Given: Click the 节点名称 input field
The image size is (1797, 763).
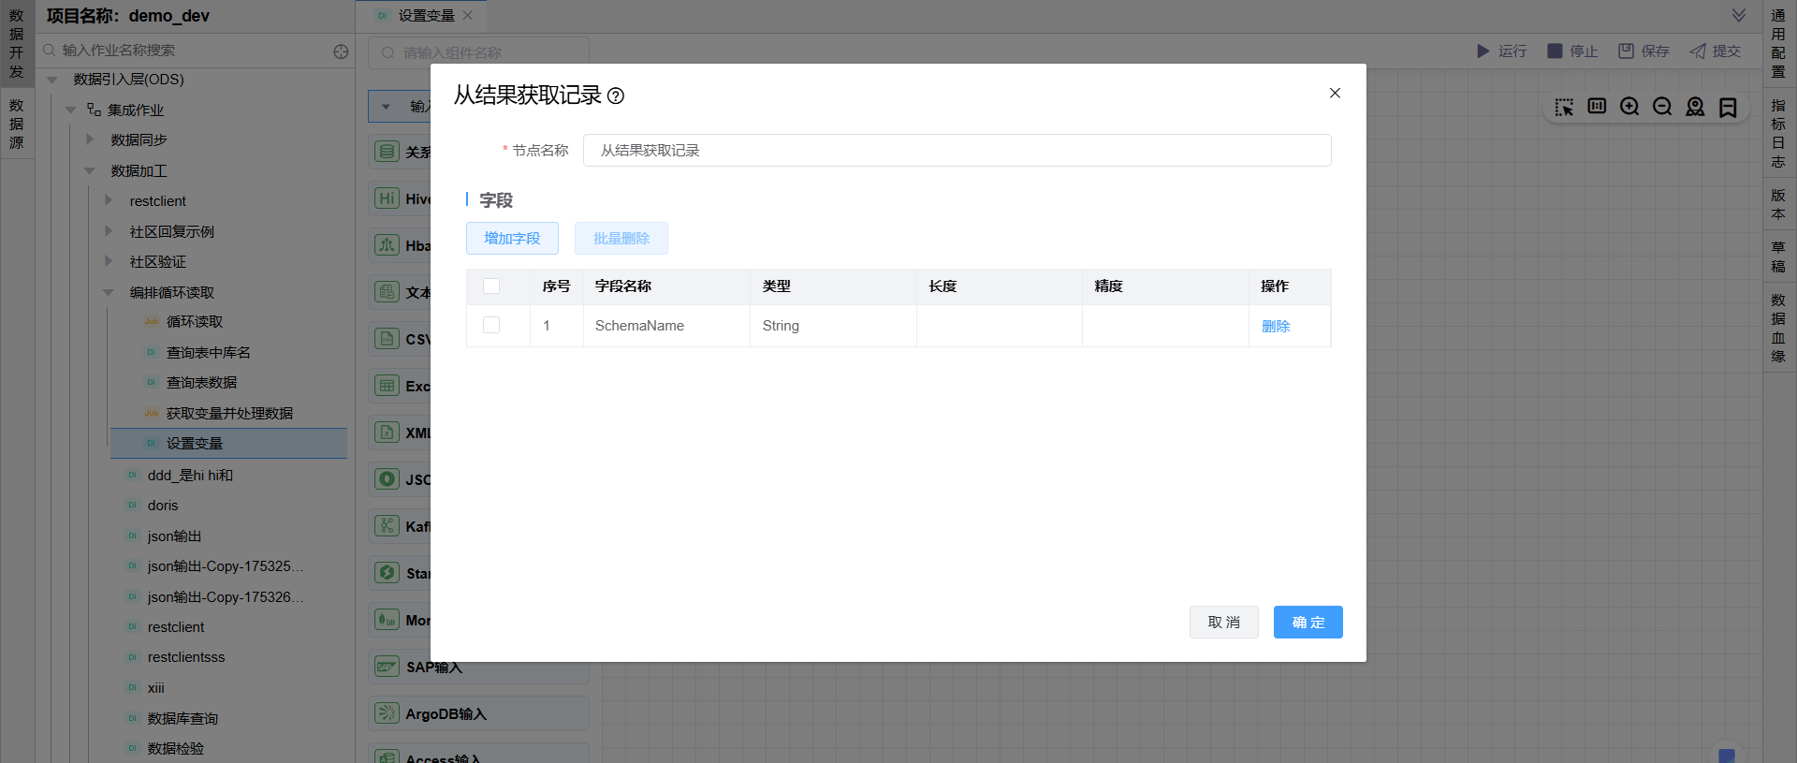Looking at the screenshot, I should tap(957, 151).
